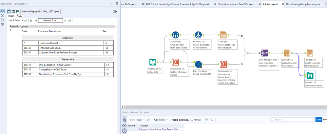Select the Formula (7) tool
The width and height of the screenshot is (327, 134).
[x=198, y=35]
